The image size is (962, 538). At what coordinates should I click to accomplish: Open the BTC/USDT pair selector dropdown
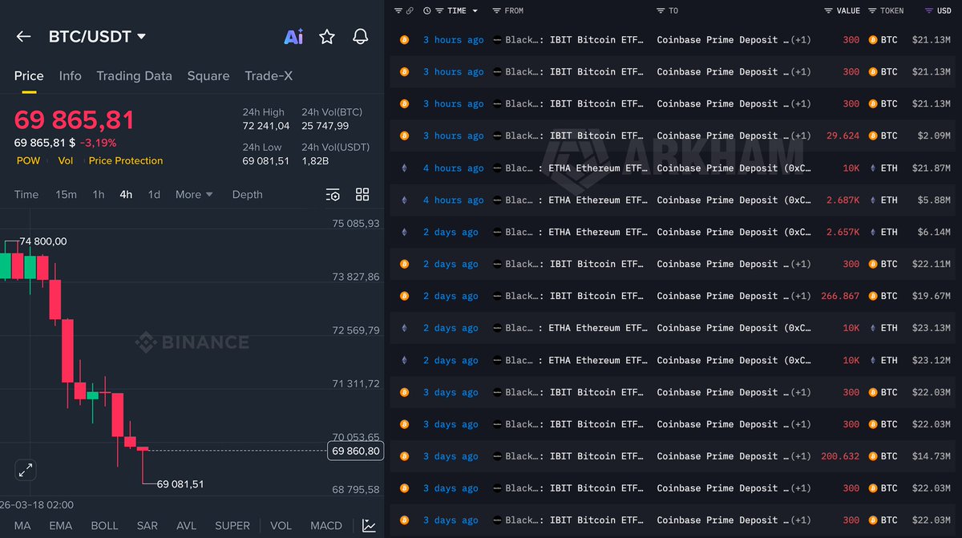point(97,37)
